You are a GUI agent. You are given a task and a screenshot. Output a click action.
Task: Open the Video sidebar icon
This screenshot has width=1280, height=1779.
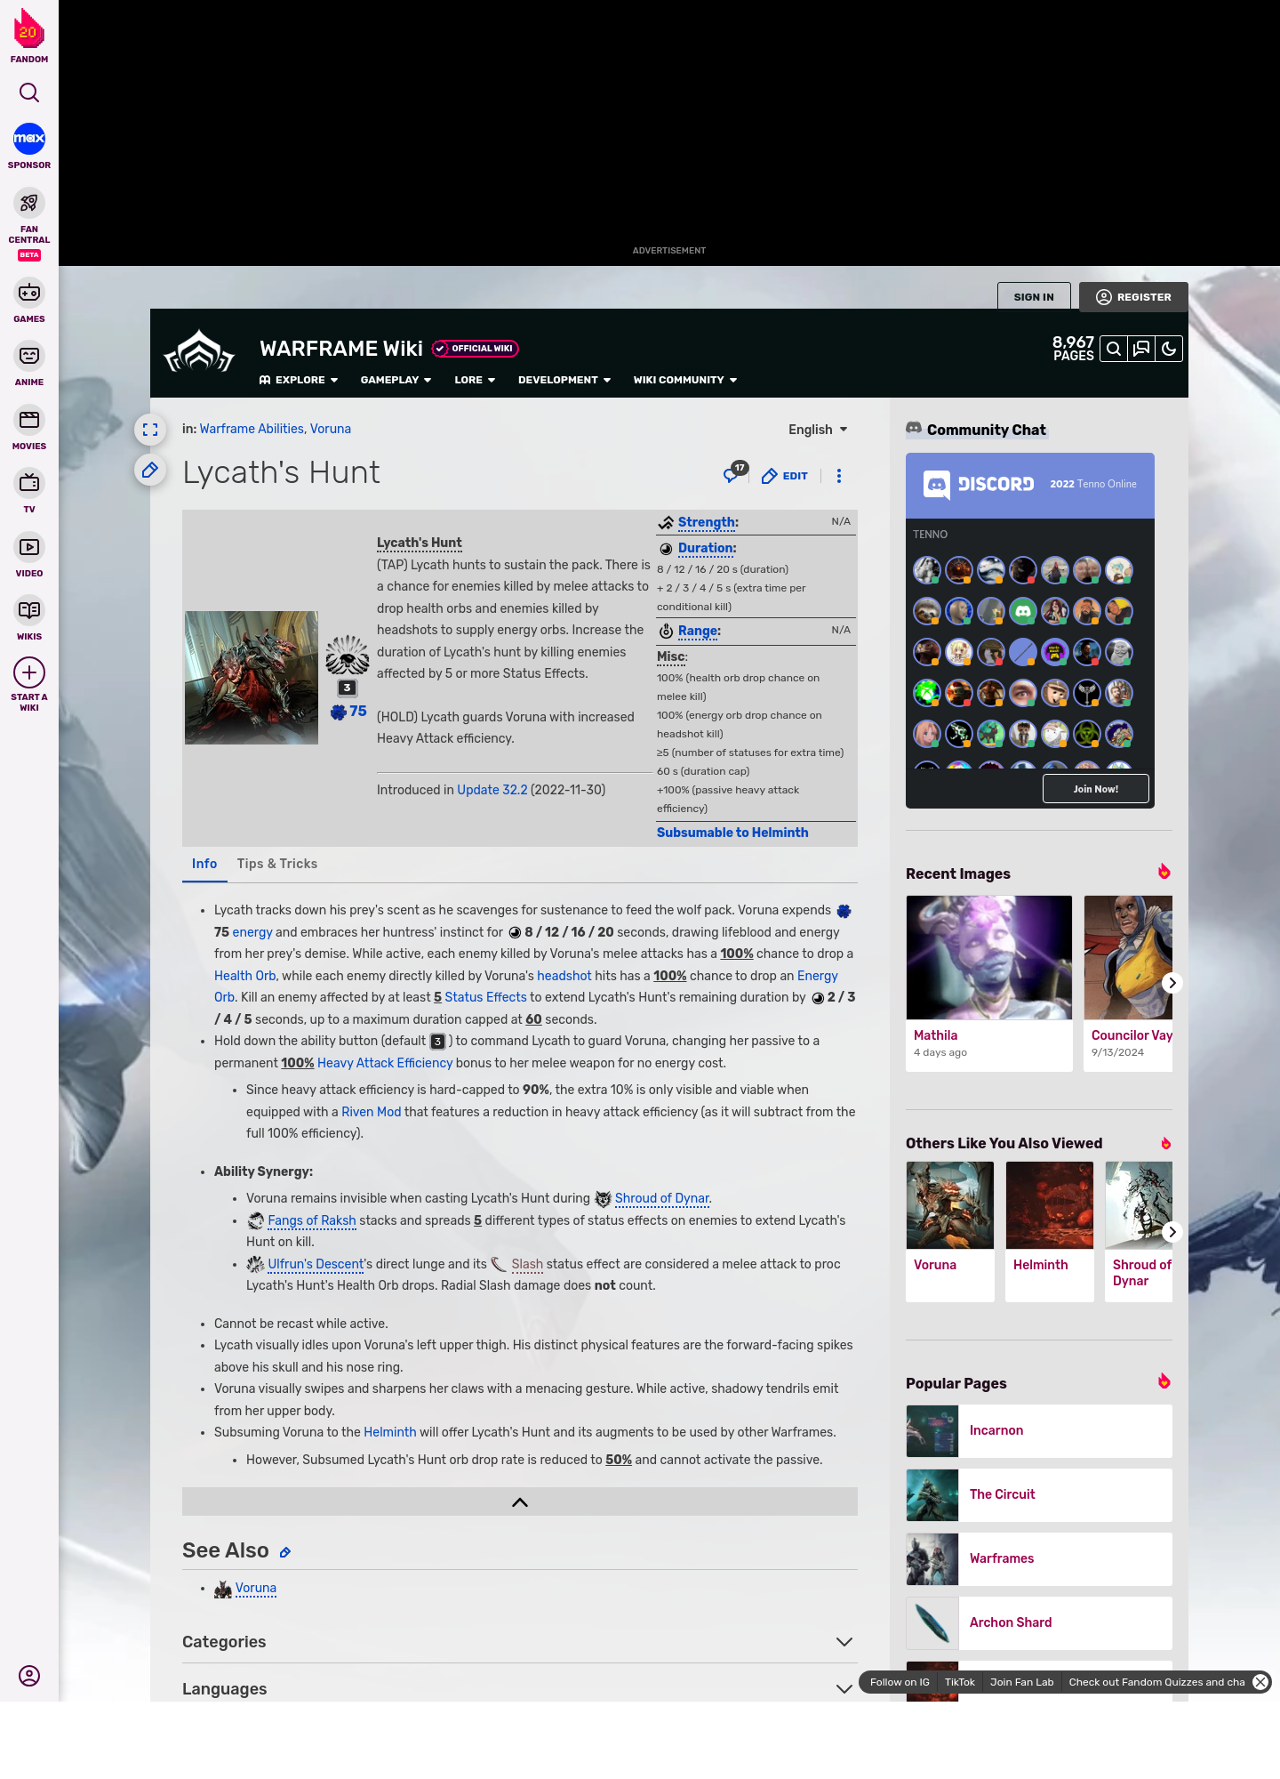point(29,547)
